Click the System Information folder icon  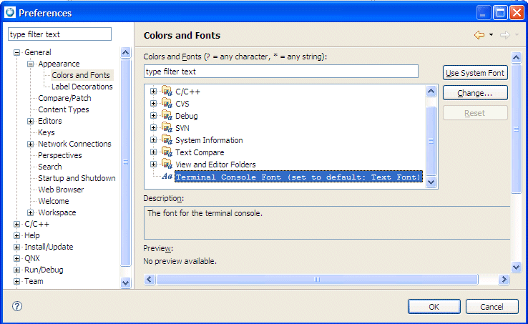pos(167,140)
